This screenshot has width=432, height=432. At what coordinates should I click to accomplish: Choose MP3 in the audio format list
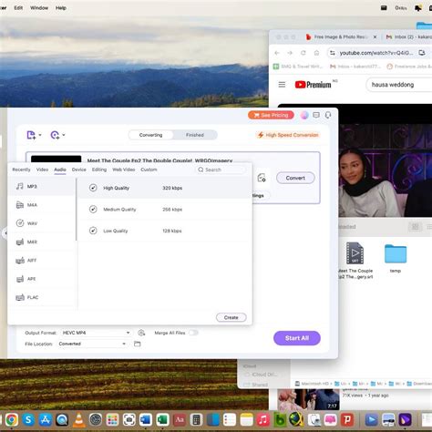coord(42,187)
